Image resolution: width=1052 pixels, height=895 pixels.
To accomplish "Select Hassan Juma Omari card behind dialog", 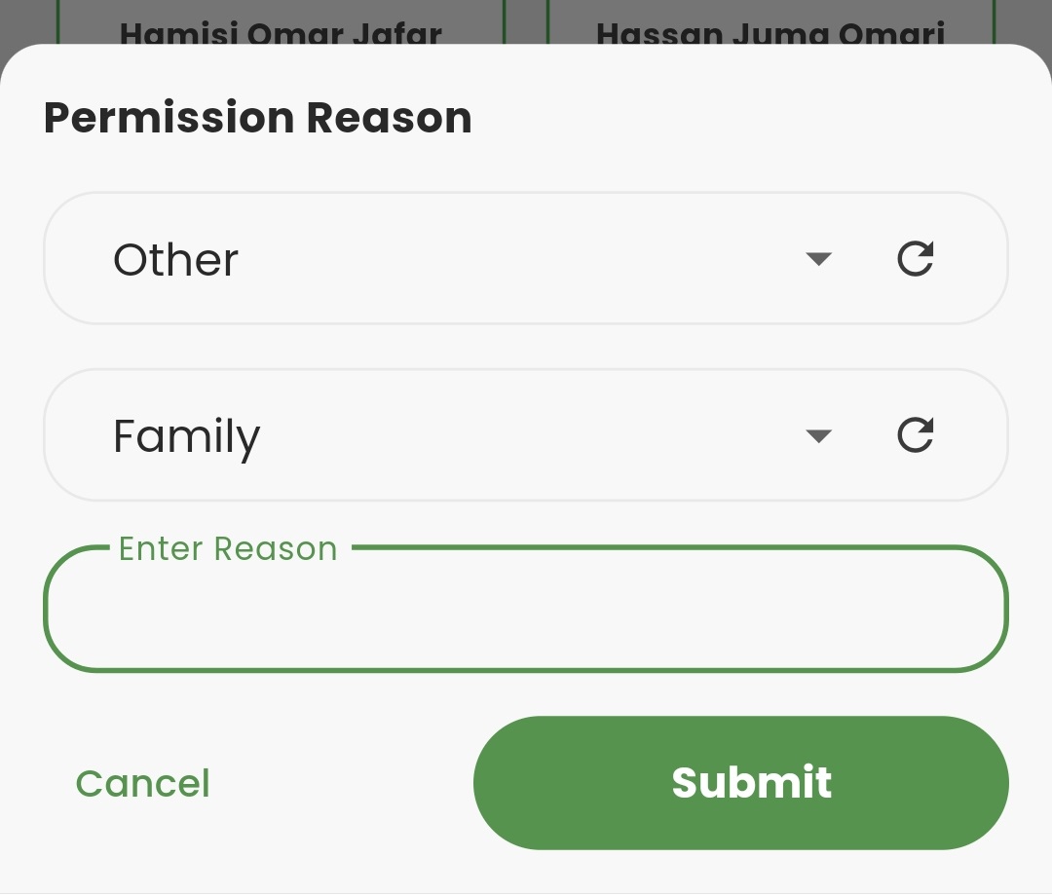I will pyautogui.click(x=770, y=29).
